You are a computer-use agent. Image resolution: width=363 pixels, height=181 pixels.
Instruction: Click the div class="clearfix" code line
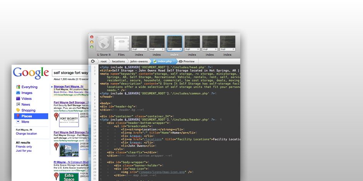[132, 153]
